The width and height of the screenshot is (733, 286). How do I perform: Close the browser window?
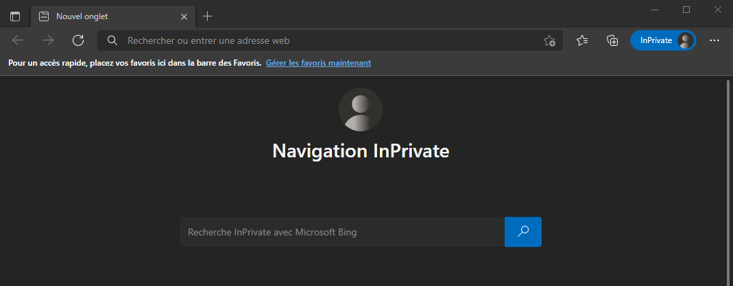point(718,10)
